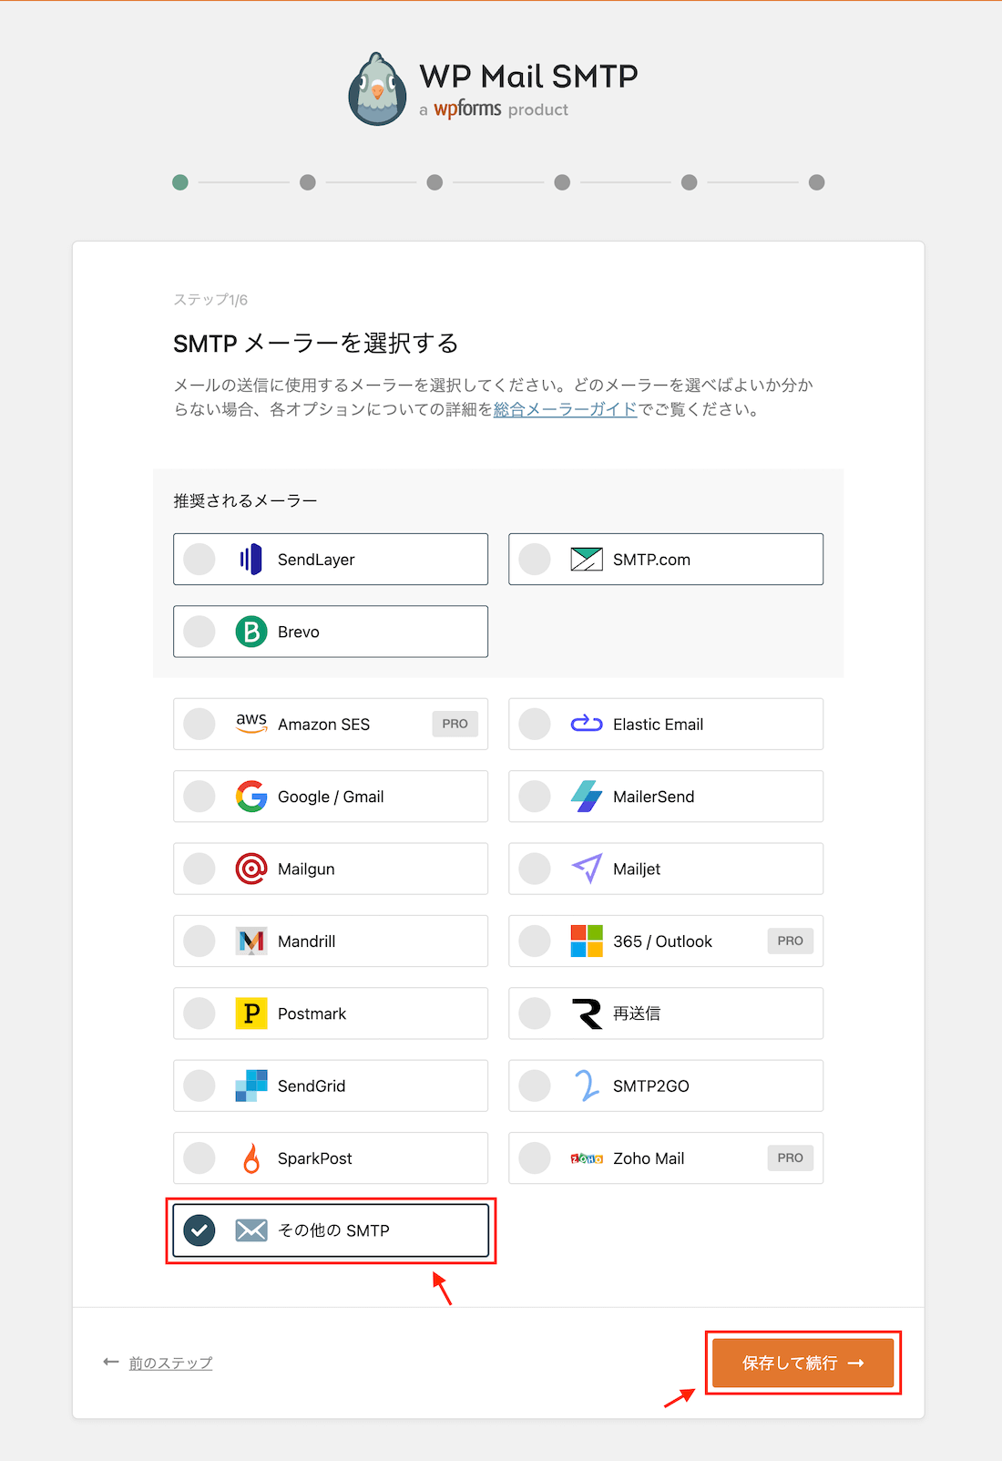Click the Mailjet paper plane logo
Viewport: 1002px width, 1461px height.
click(x=587, y=869)
